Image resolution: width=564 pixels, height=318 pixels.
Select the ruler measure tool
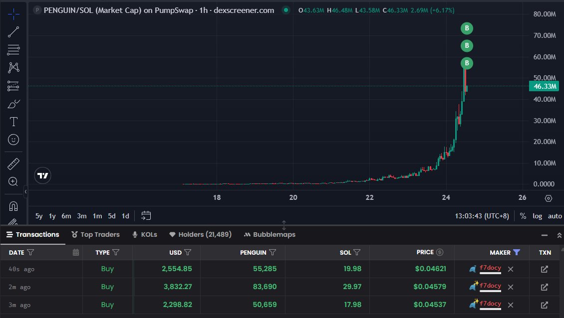point(13,164)
